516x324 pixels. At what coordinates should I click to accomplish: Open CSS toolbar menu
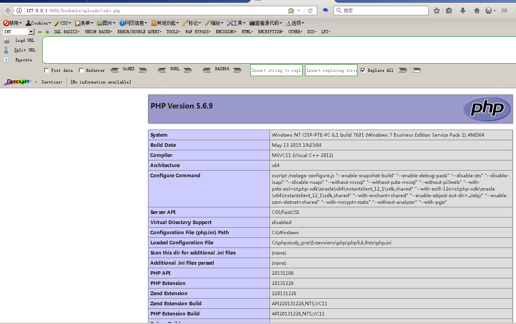tap(63, 23)
